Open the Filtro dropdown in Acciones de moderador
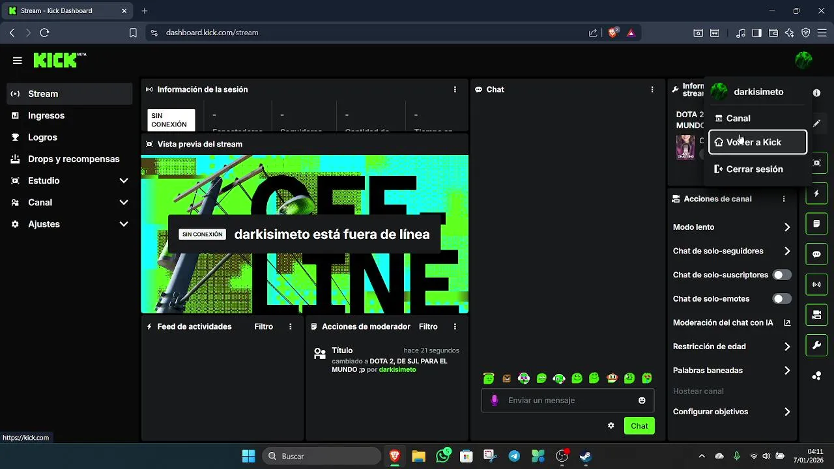This screenshot has width=834, height=469. 428,326
